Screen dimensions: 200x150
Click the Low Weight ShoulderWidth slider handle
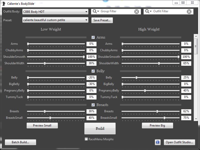[x=45, y=63]
